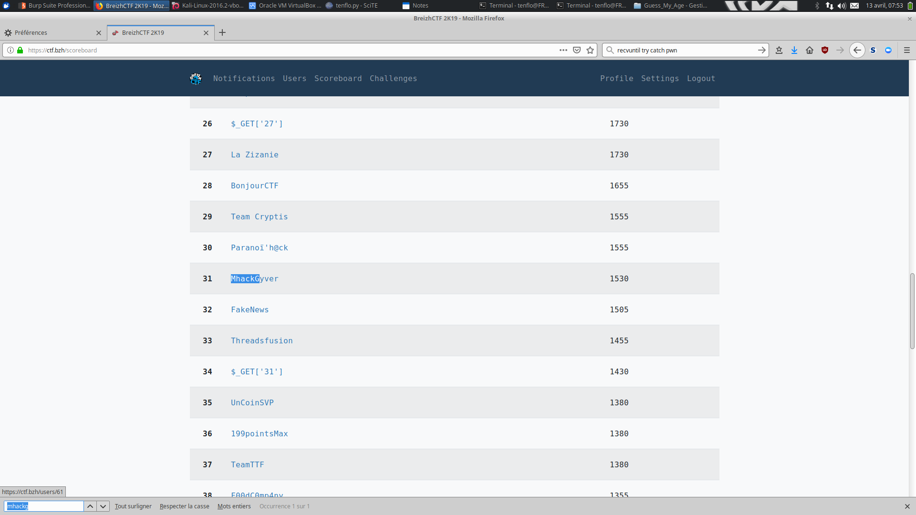Open the Challenges nav menu item
The height and width of the screenshot is (515, 916).
click(393, 79)
